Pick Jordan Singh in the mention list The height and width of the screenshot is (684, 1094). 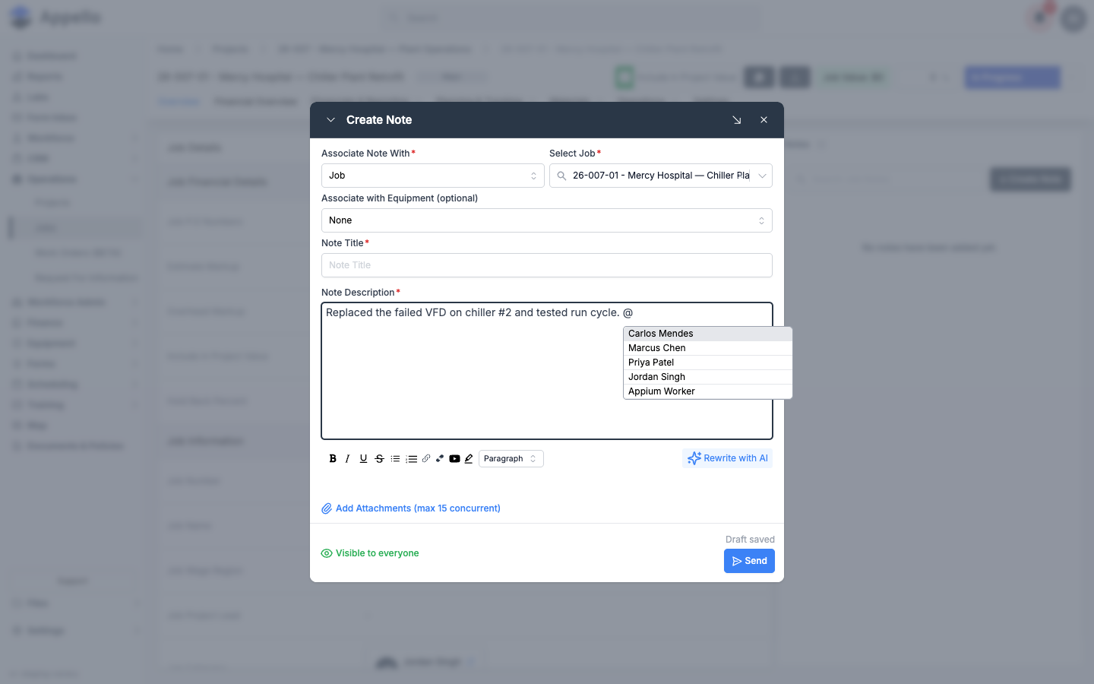click(708, 377)
